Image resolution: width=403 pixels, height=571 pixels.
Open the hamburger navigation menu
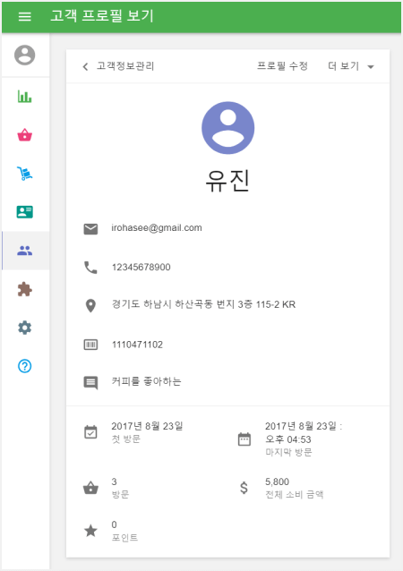tap(24, 16)
